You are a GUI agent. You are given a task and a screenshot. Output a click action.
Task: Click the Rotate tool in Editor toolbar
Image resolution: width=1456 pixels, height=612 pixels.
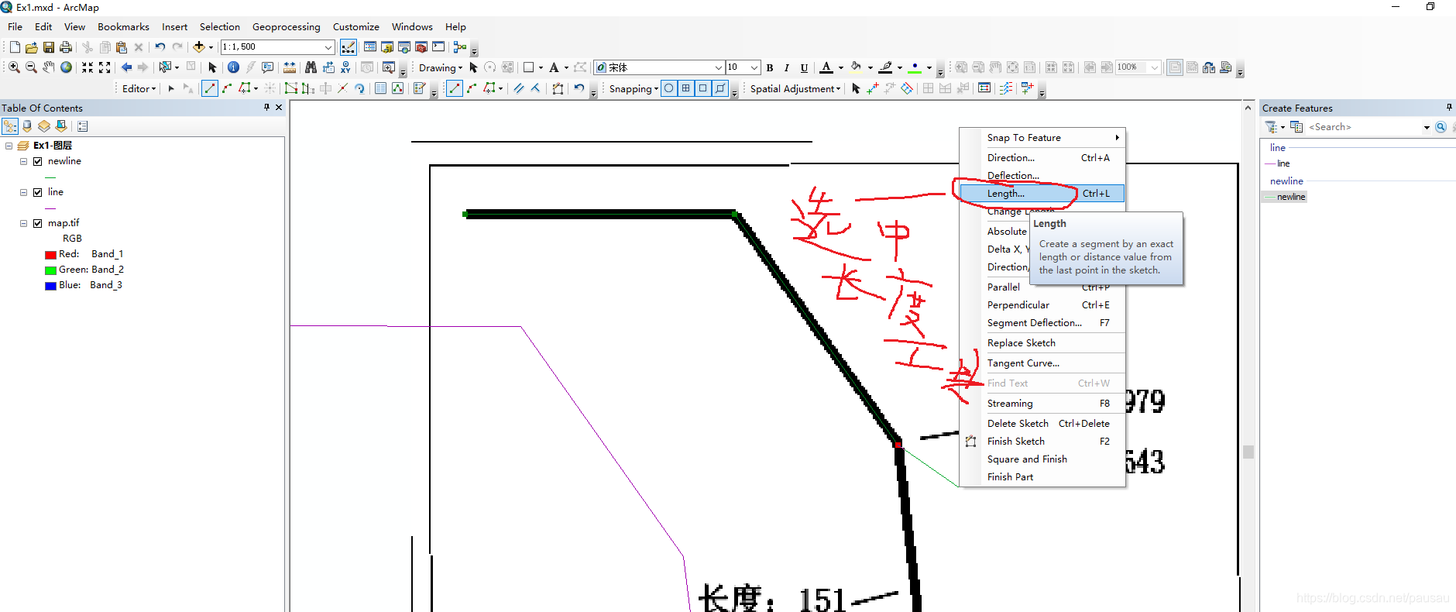(x=359, y=88)
